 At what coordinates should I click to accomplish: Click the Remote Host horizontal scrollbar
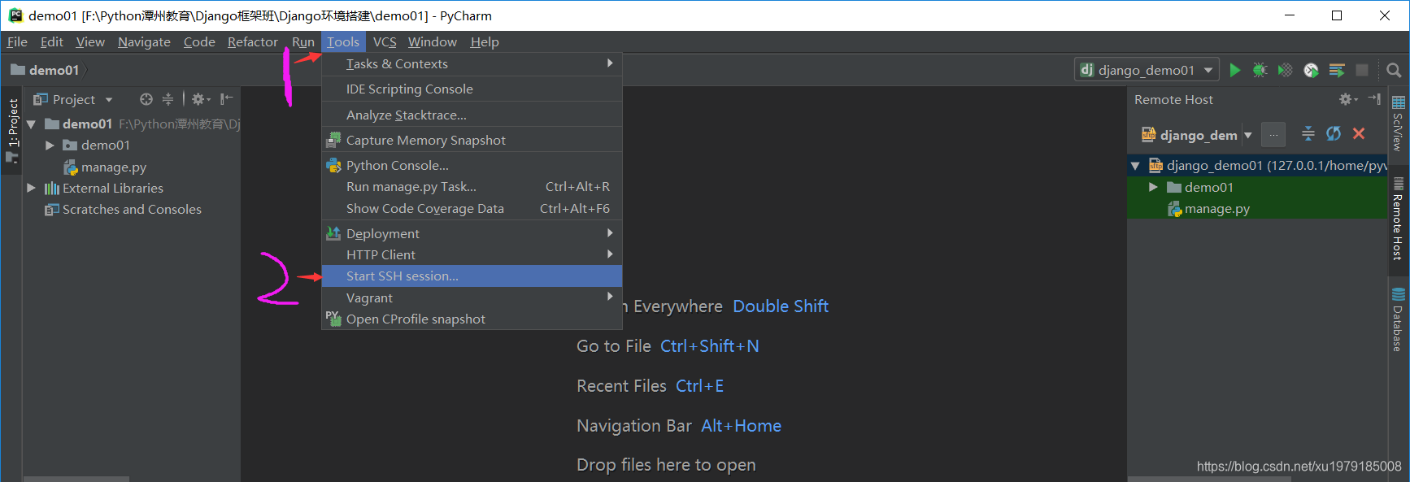(1209, 479)
